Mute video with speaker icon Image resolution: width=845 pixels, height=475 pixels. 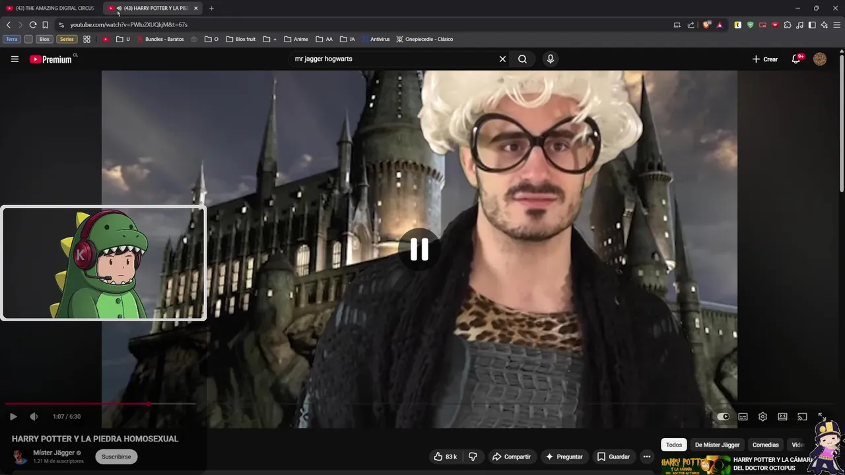(x=34, y=416)
